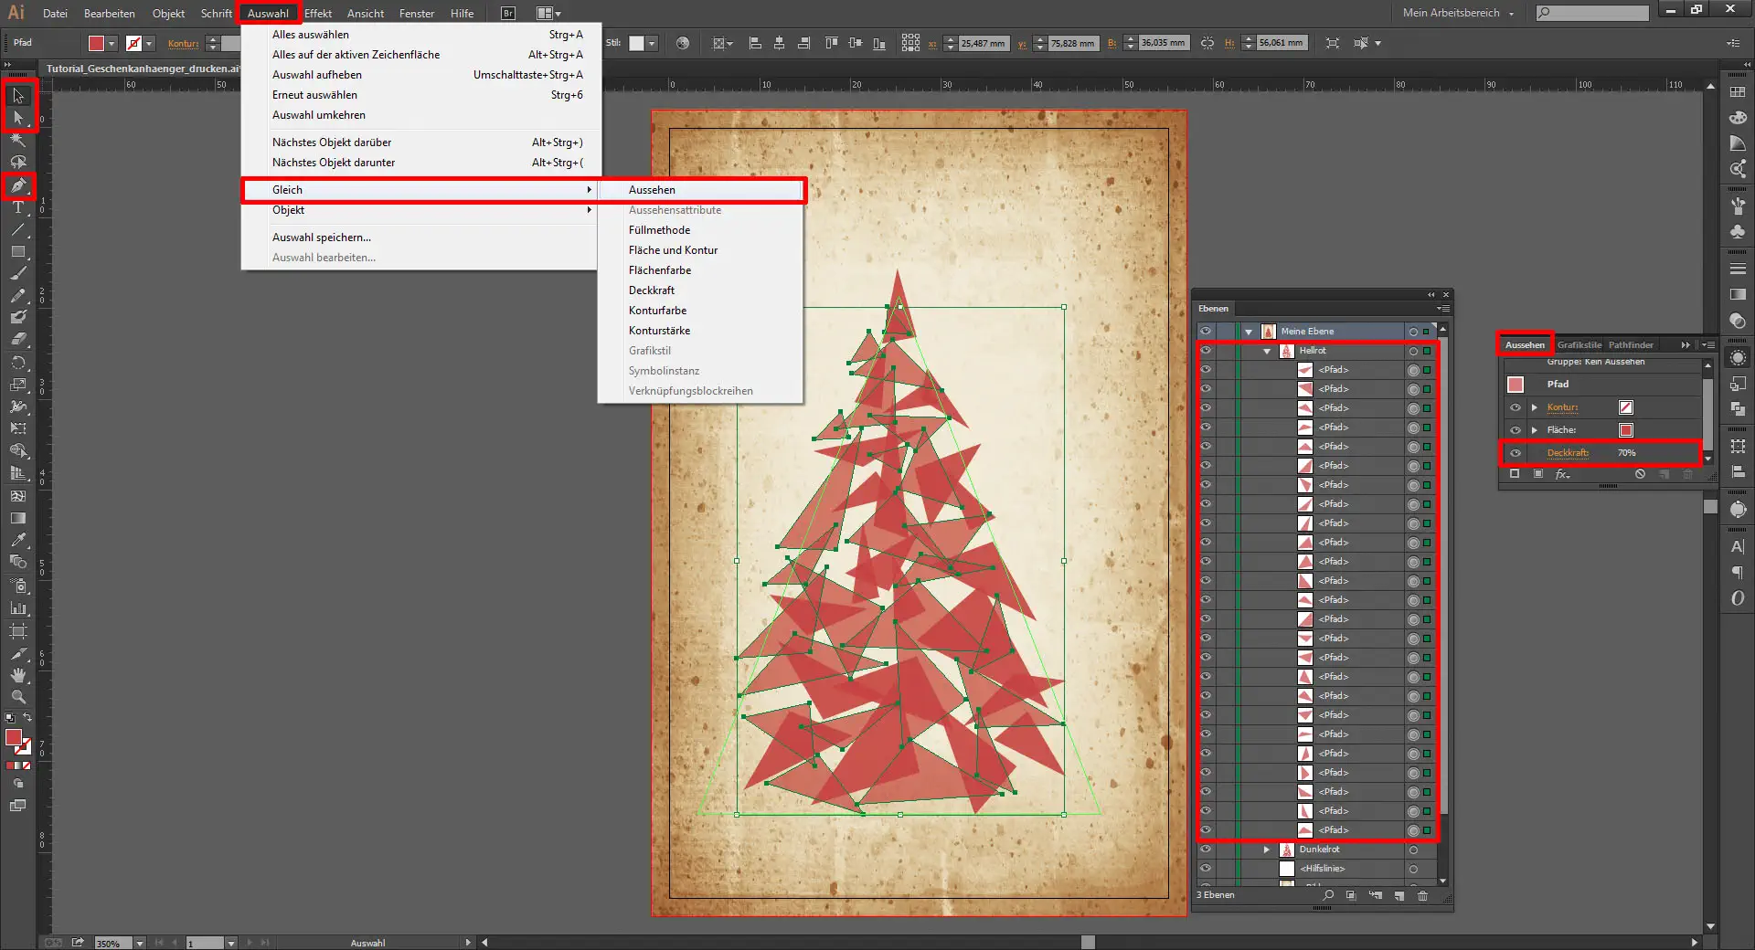The height and width of the screenshot is (950, 1755).
Task: Select the Pen tool in toolbar
Action: pos(18,186)
